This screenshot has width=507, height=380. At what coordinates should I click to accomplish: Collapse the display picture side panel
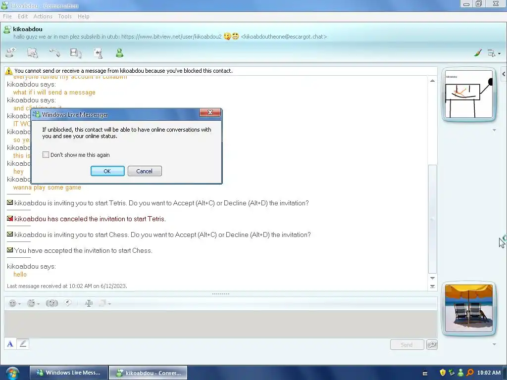tap(504, 74)
